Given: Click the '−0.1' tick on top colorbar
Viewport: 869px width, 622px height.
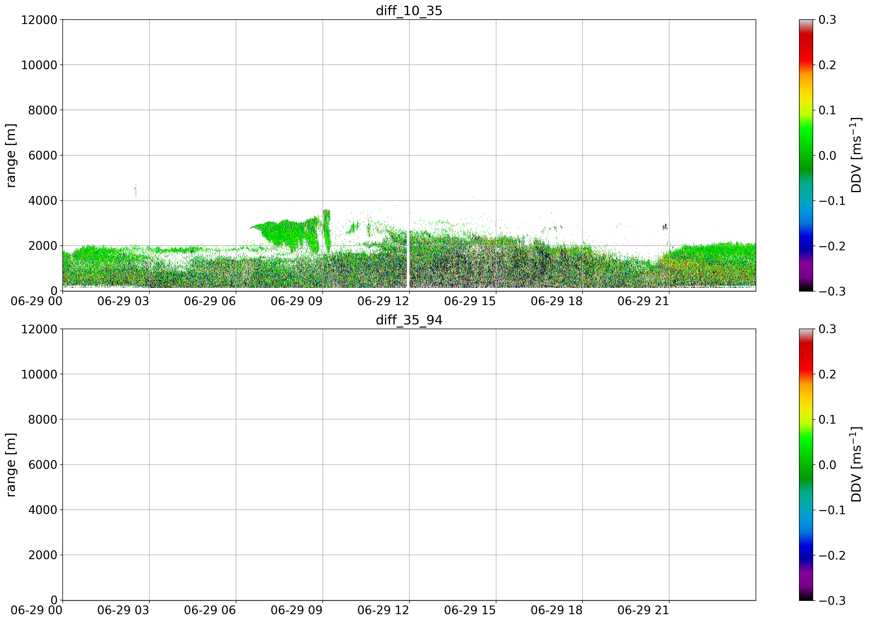Looking at the screenshot, I should point(832,200).
